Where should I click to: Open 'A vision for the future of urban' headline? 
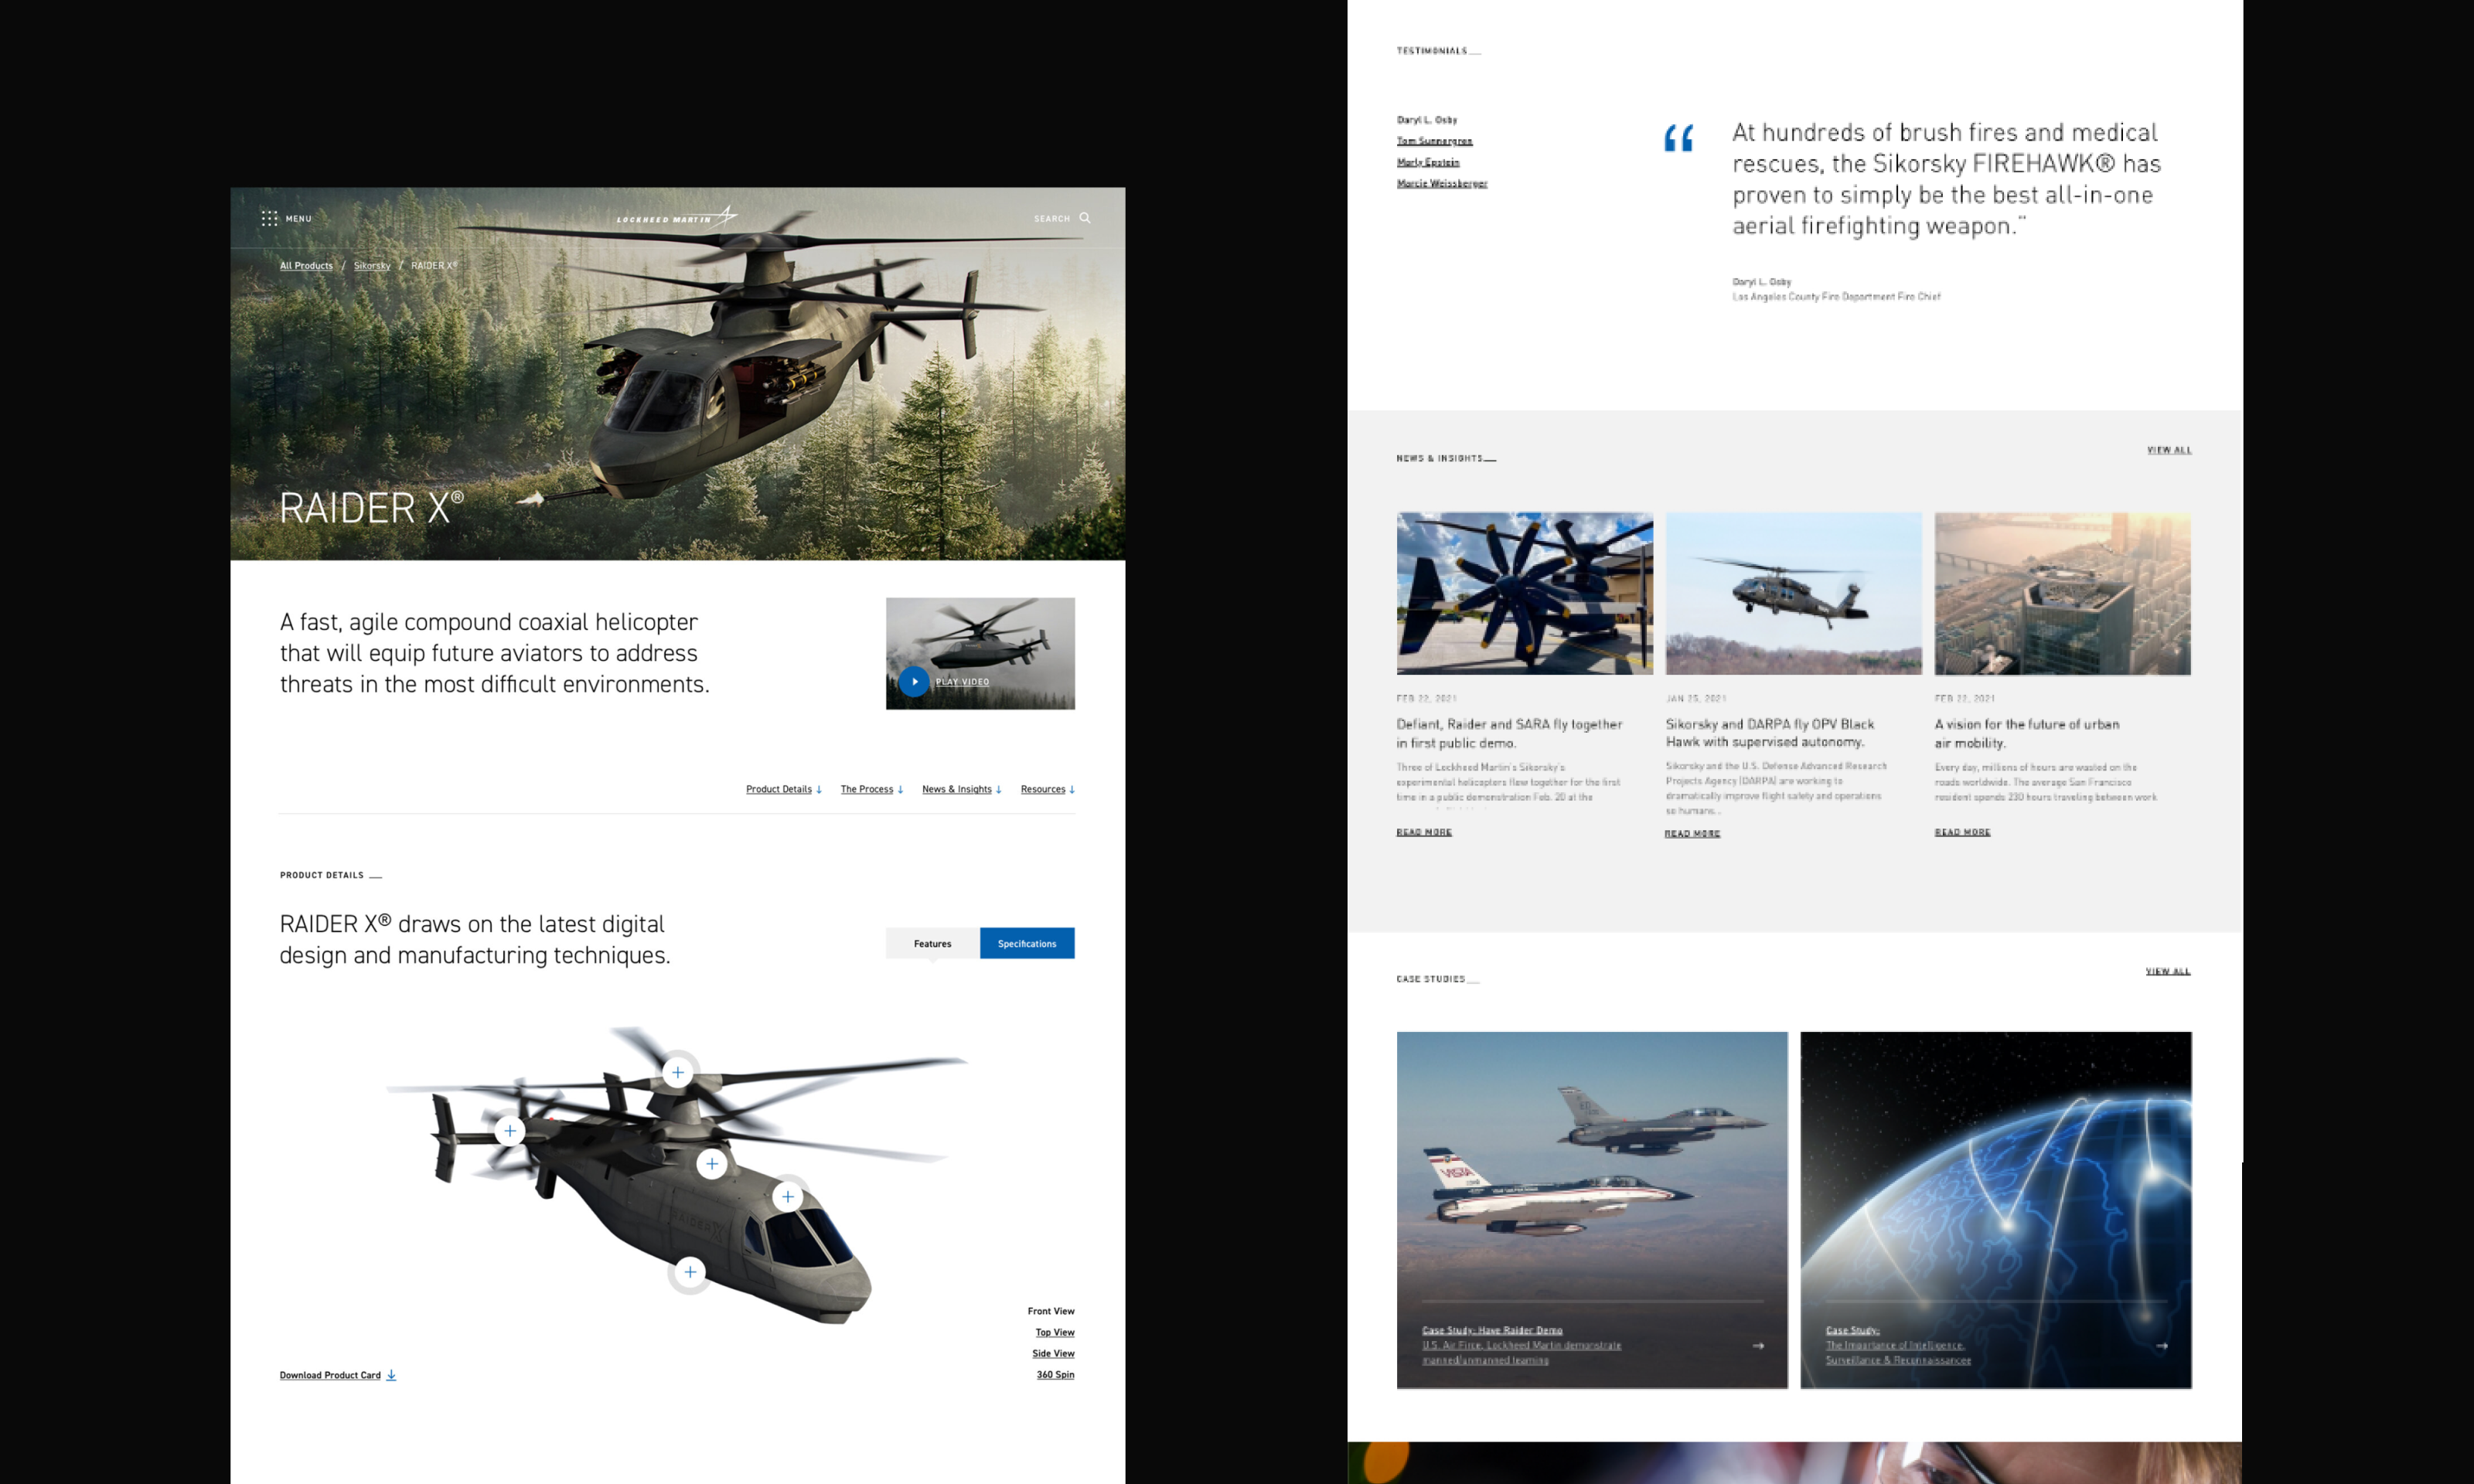pos(2027,733)
